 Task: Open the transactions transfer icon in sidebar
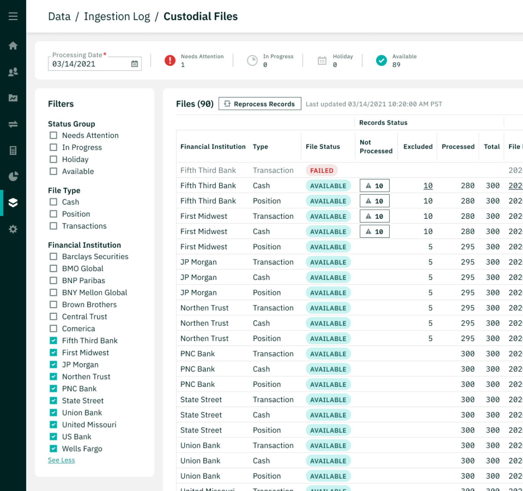pyautogui.click(x=13, y=124)
